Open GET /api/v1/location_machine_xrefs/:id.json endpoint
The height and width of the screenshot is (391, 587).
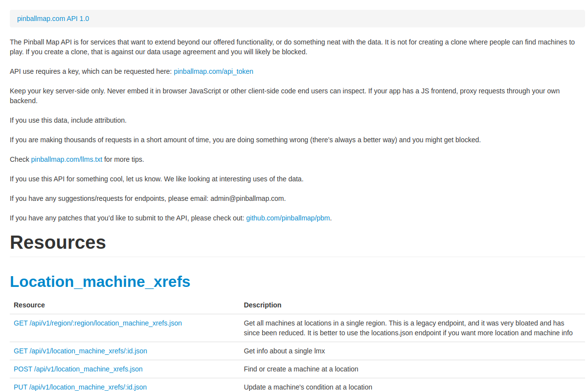[x=80, y=351]
